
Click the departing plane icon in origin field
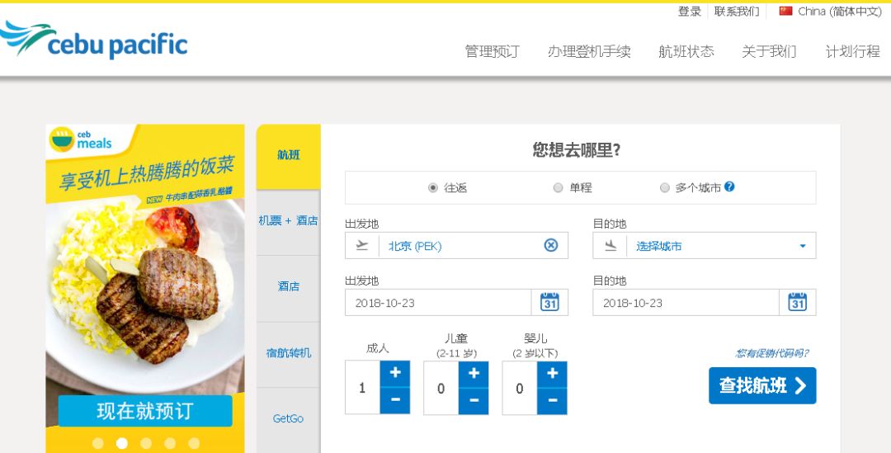[362, 245]
